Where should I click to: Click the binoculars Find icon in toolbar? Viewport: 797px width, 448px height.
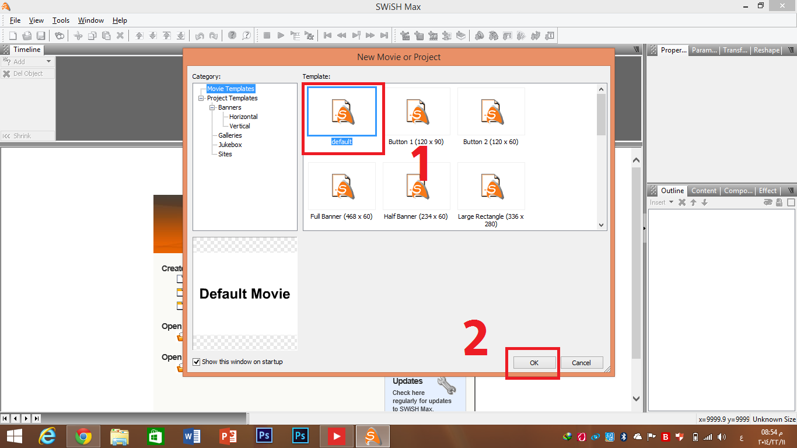pos(59,36)
